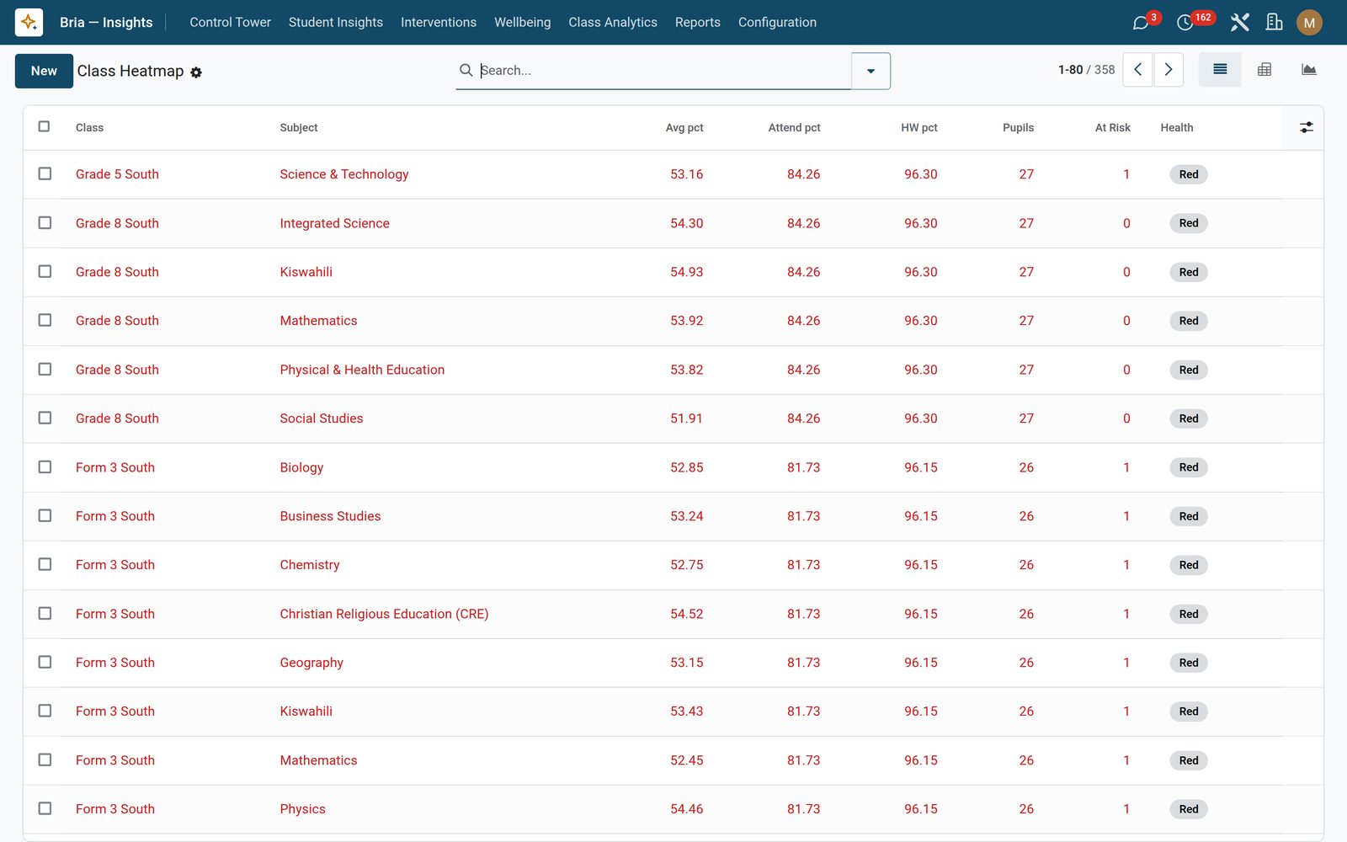Check the Grade 8 South Social Studies row
1347x842 pixels.
45,418
